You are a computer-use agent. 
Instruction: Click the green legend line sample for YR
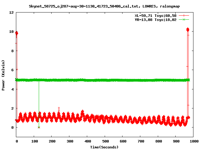(184, 20)
